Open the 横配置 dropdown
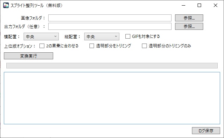This screenshot has height=138, width=224. tap(41, 37)
